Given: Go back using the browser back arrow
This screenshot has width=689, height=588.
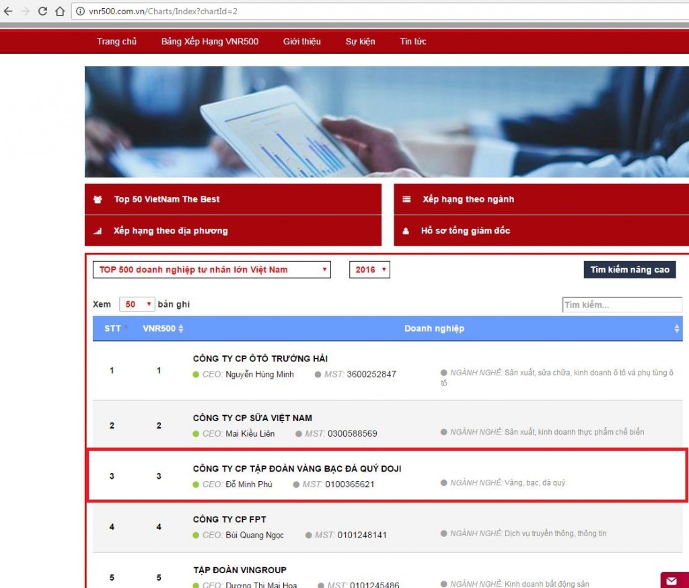Looking at the screenshot, I should (x=8, y=11).
